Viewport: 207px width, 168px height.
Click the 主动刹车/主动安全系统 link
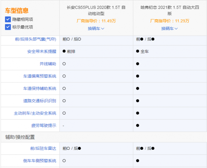35,113
